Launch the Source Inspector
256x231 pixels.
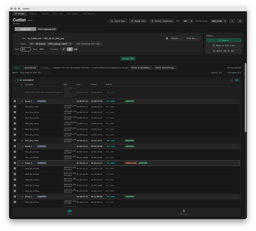click(x=162, y=21)
